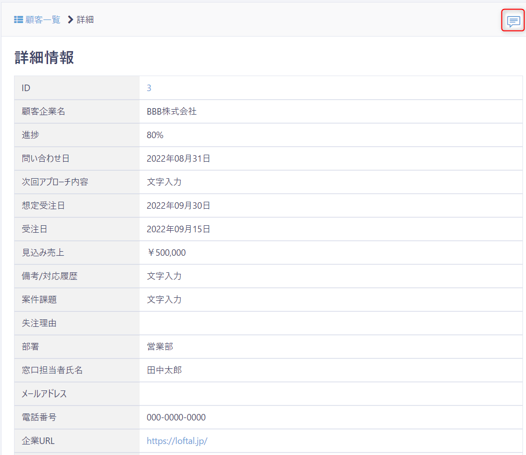This screenshot has width=526, height=455.
Task: Open the https://loftal.jp/ company URL
Action: pos(177,441)
